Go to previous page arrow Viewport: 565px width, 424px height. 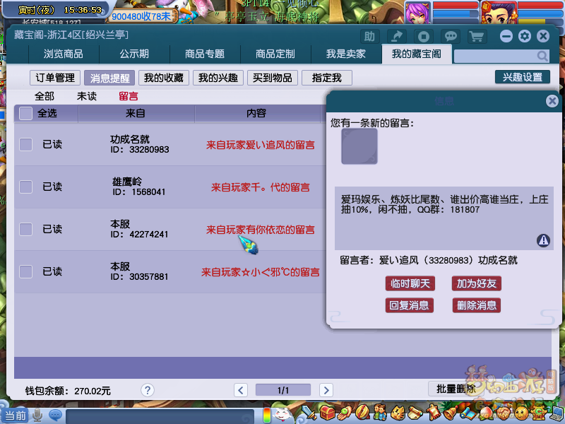tap(241, 390)
